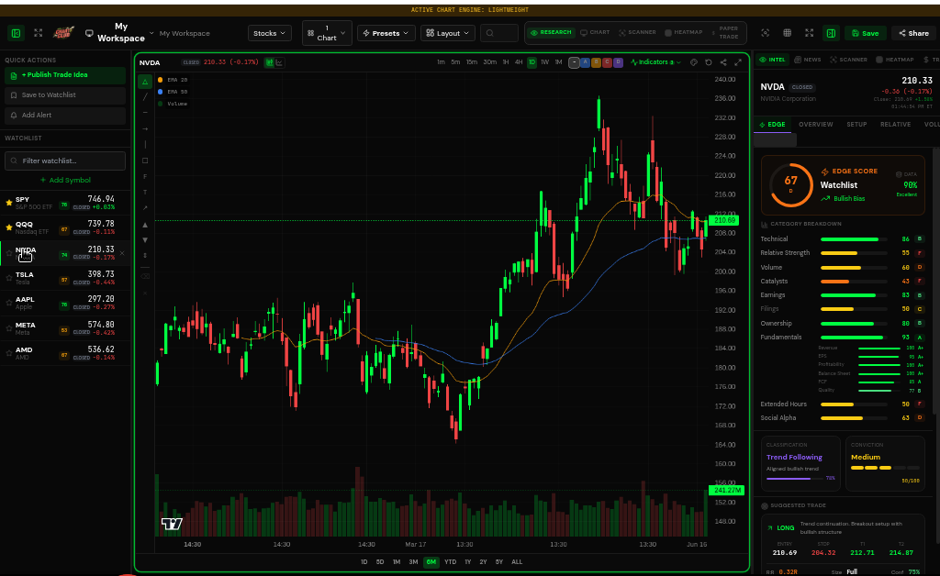Screen dimensions: 940x576
Task: Select the text T drawing tool
Action: (145, 193)
